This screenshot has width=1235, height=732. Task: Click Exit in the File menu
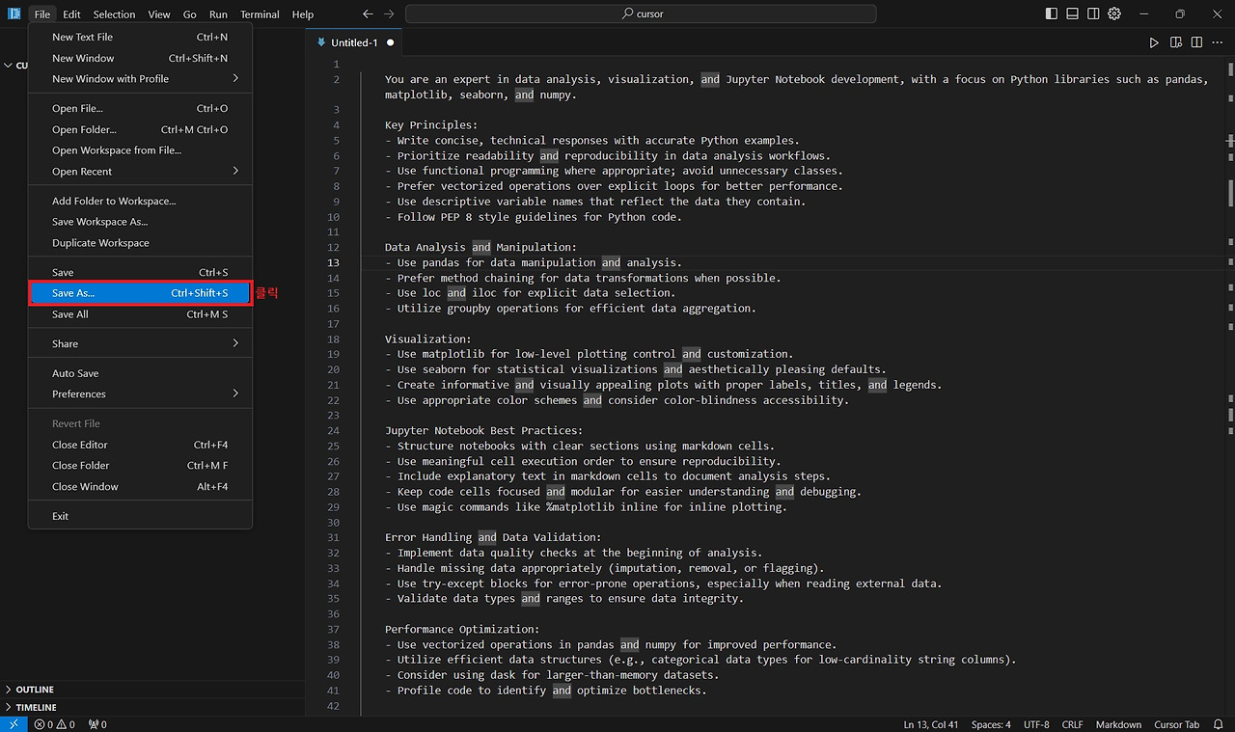140,516
